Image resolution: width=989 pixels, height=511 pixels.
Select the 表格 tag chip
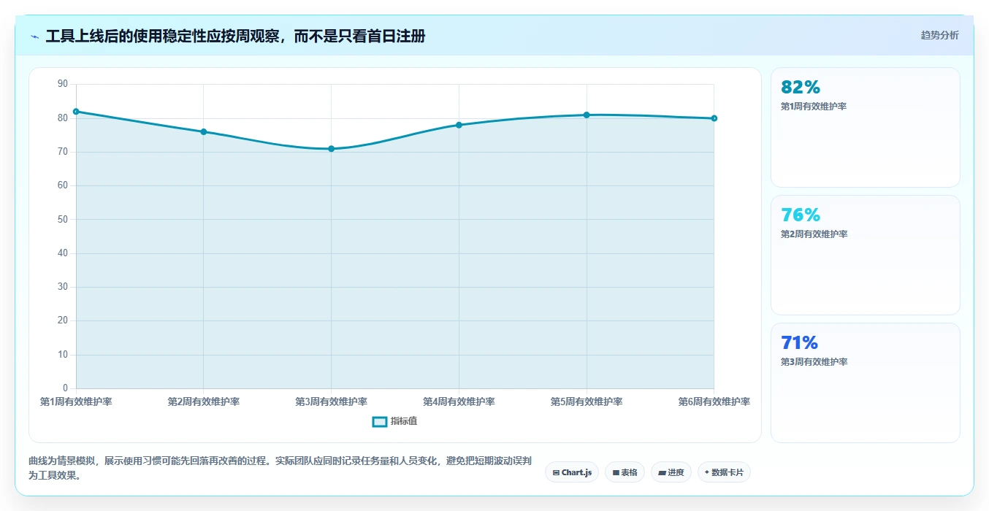625,472
